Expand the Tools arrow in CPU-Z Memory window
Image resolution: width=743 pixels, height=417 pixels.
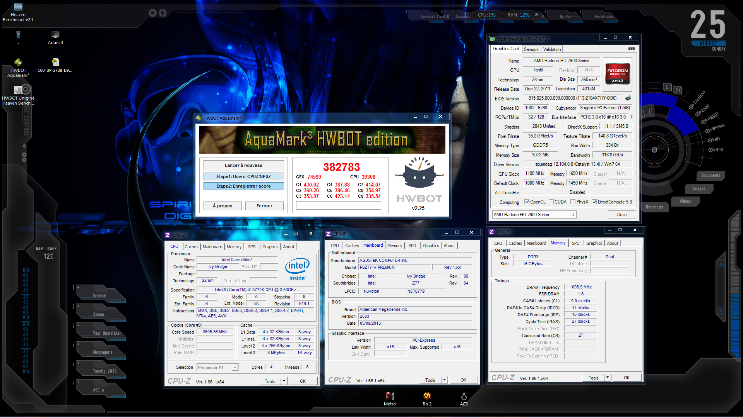click(608, 378)
